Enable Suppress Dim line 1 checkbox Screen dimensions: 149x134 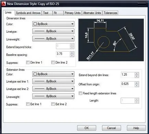coord(28,62)
